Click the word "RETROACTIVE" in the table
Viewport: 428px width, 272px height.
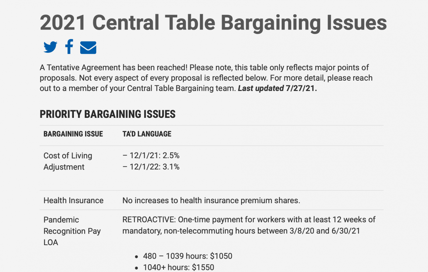coord(149,220)
